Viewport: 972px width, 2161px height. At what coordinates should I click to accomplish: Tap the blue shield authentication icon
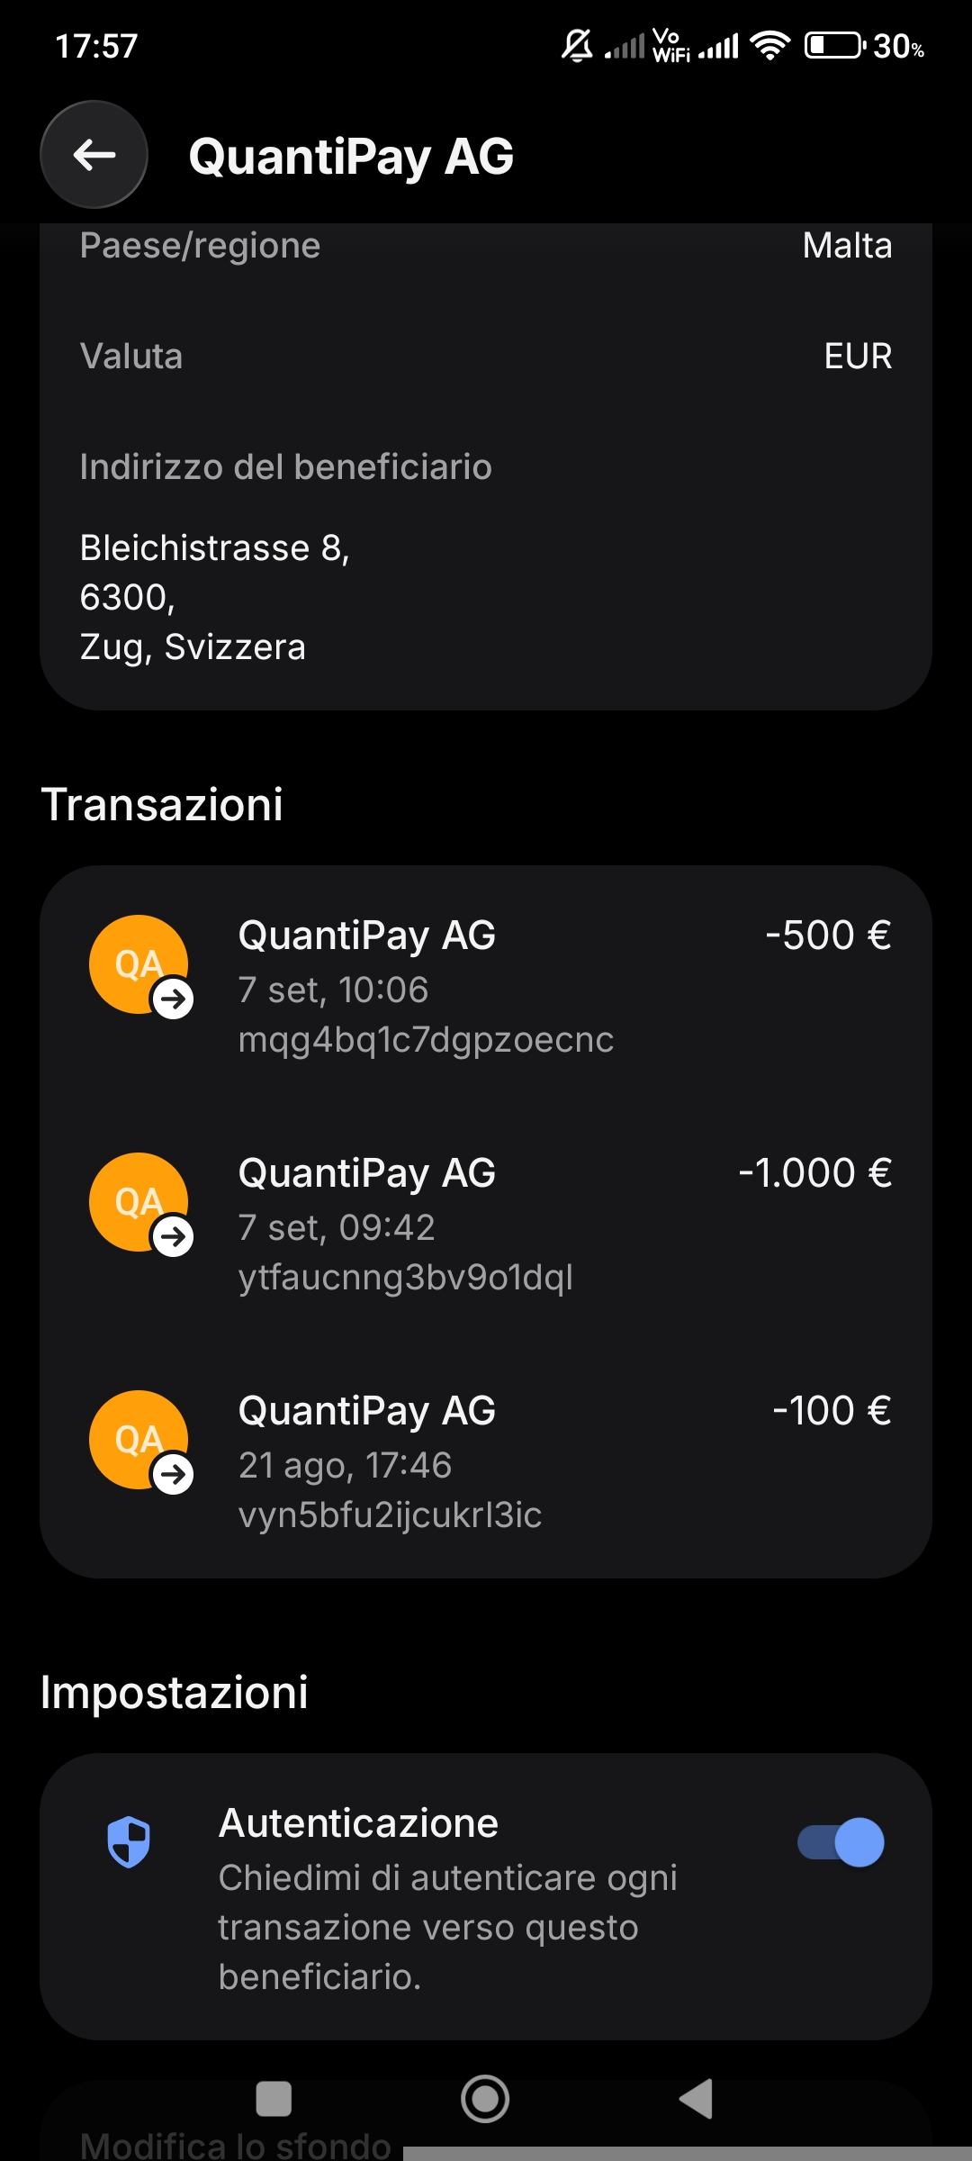pos(129,1841)
